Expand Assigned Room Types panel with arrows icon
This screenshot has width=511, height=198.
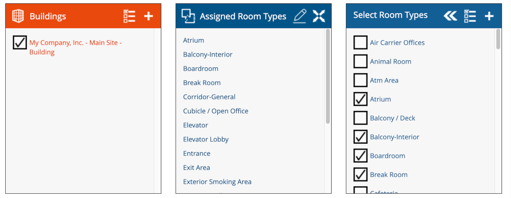click(x=319, y=16)
